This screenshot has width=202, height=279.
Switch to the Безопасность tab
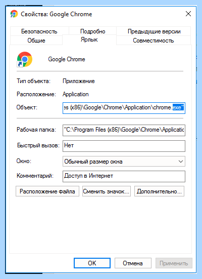(x=39, y=31)
